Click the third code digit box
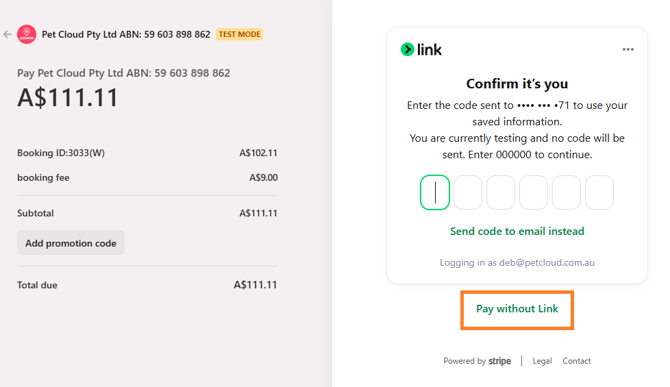Viewport: 670px width, 387px height. click(501, 192)
